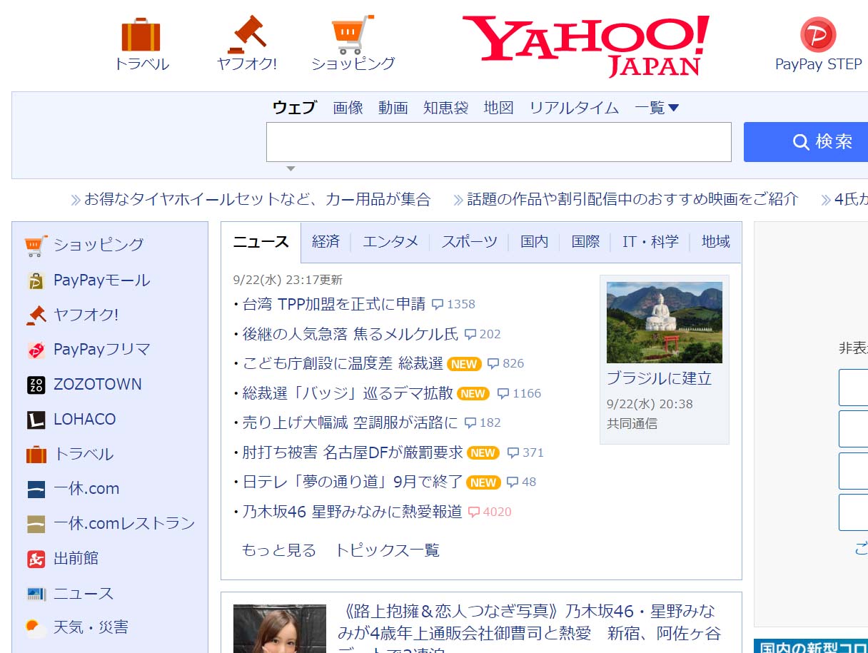Click the sidebar ニュース icon
868x653 pixels.
[x=36, y=594]
